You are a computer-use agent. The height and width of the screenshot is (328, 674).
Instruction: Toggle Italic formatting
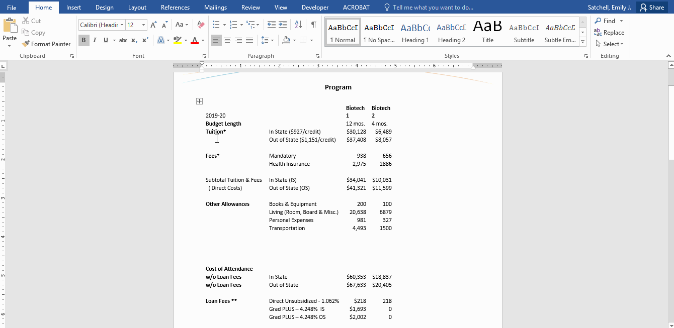(95, 40)
